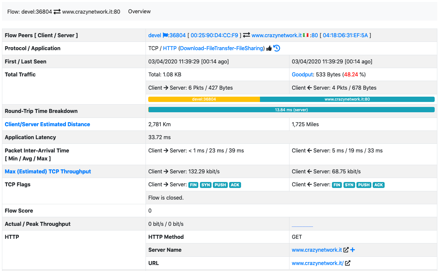Click the GET HTTP method value
Image resolution: width=439 pixels, height=271 pixels.
pos(297,237)
